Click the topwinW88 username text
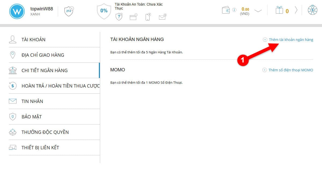Viewport: 322px width, 170px height. [42, 9]
